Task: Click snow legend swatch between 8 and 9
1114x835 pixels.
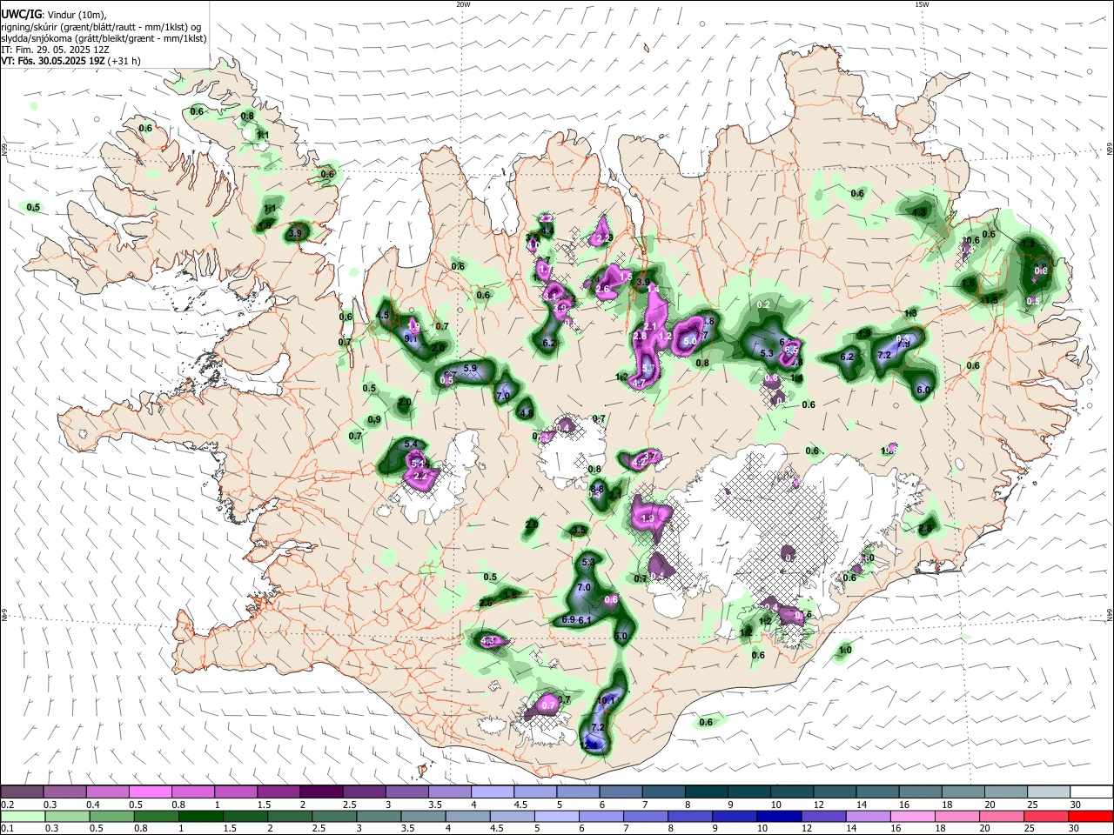Action: 705,792
